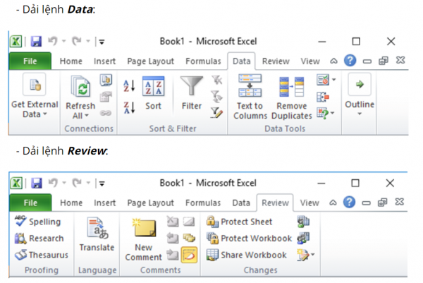Click the Properties icon in Connections group
The width and height of the screenshot is (423, 283).
coord(106,97)
